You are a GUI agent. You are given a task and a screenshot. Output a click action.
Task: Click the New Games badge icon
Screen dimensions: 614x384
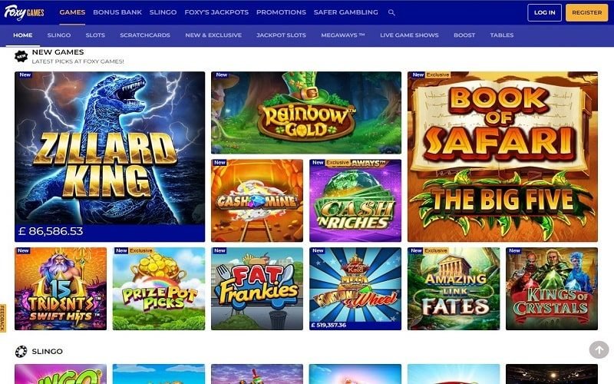point(21,56)
